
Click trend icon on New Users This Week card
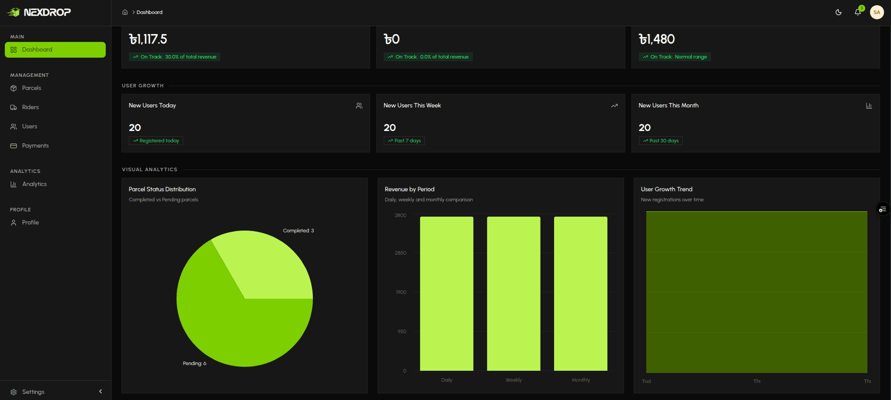point(614,106)
